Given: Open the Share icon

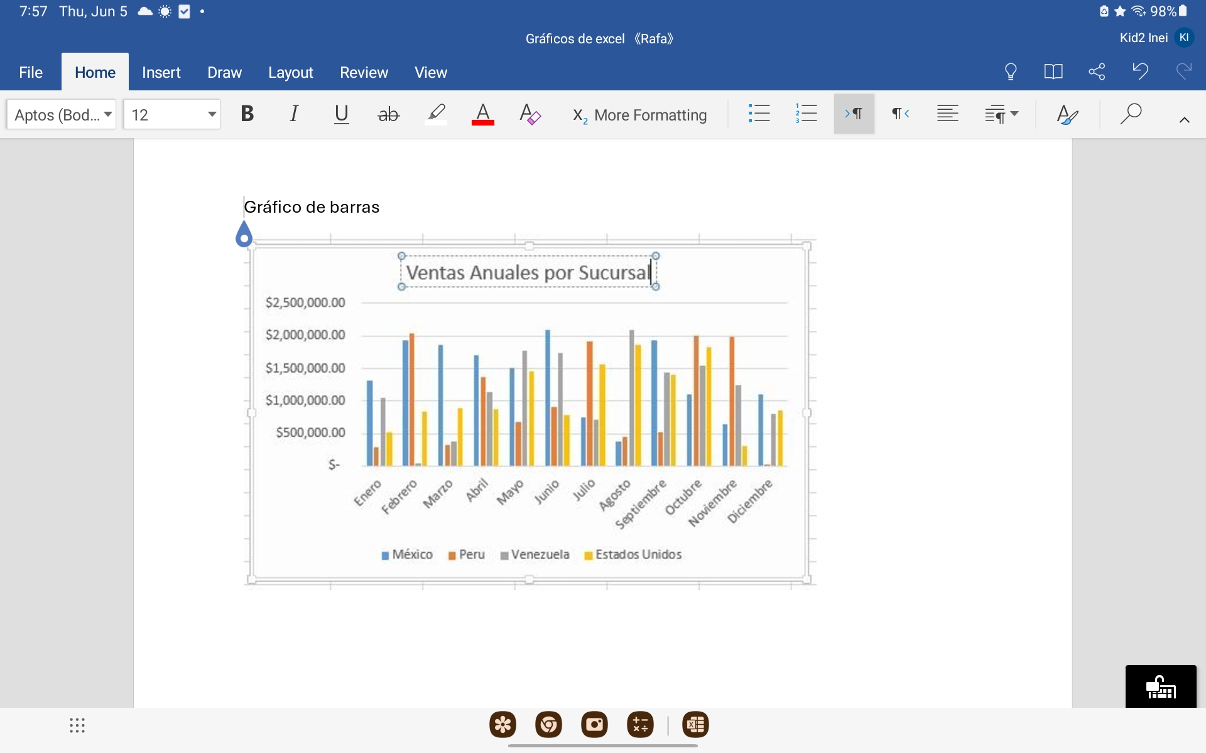Looking at the screenshot, I should tap(1097, 72).
